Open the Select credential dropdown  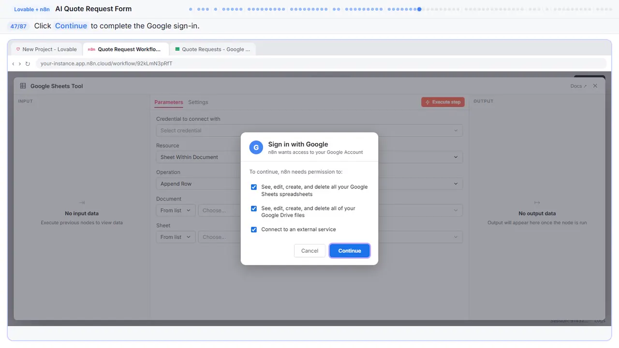point(309,130)
